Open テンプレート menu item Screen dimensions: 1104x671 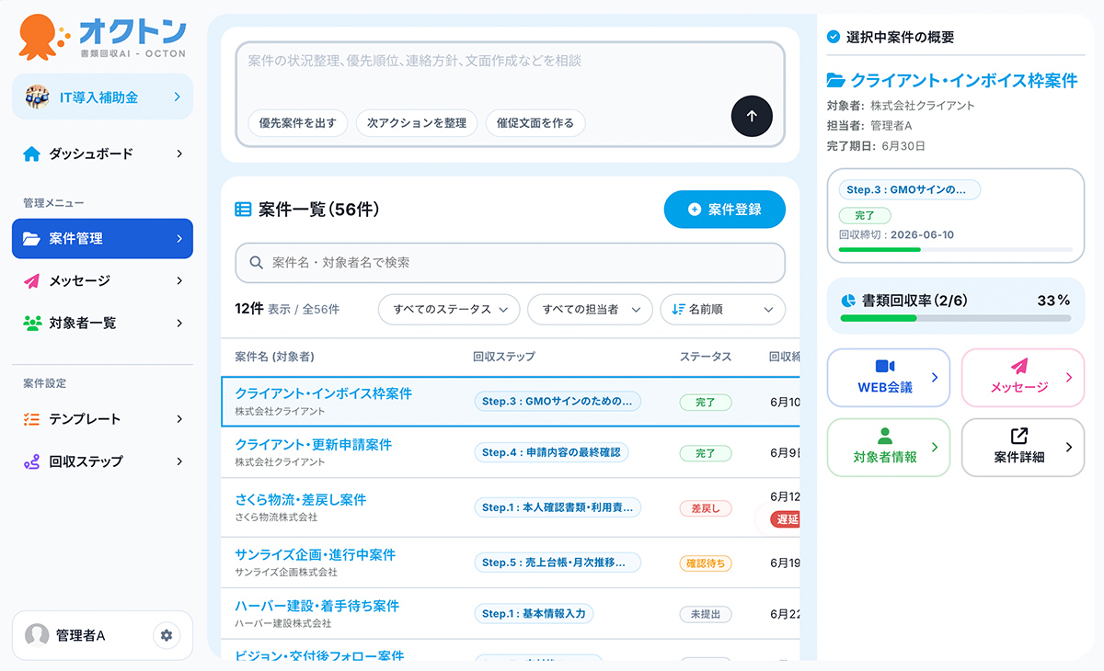coord(102,419)
